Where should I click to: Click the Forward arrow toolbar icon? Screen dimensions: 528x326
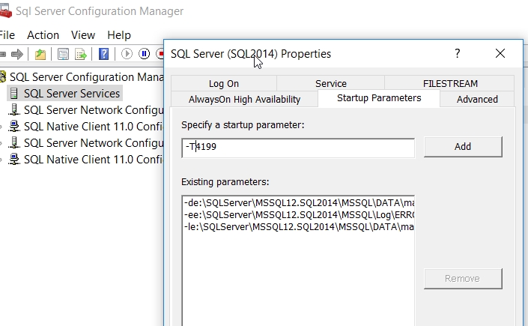16,54
